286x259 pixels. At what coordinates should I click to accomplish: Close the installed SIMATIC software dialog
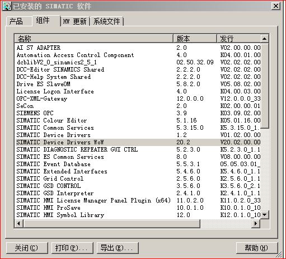pyautogui.click(x=276, y=6)
